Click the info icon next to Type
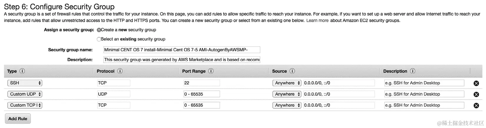The image size is (486, 128). coord(22,71)
